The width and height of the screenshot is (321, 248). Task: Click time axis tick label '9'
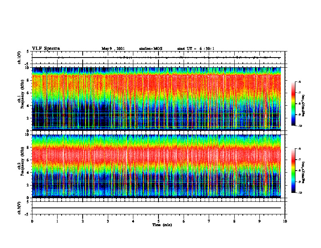click(x=259, y=221)
